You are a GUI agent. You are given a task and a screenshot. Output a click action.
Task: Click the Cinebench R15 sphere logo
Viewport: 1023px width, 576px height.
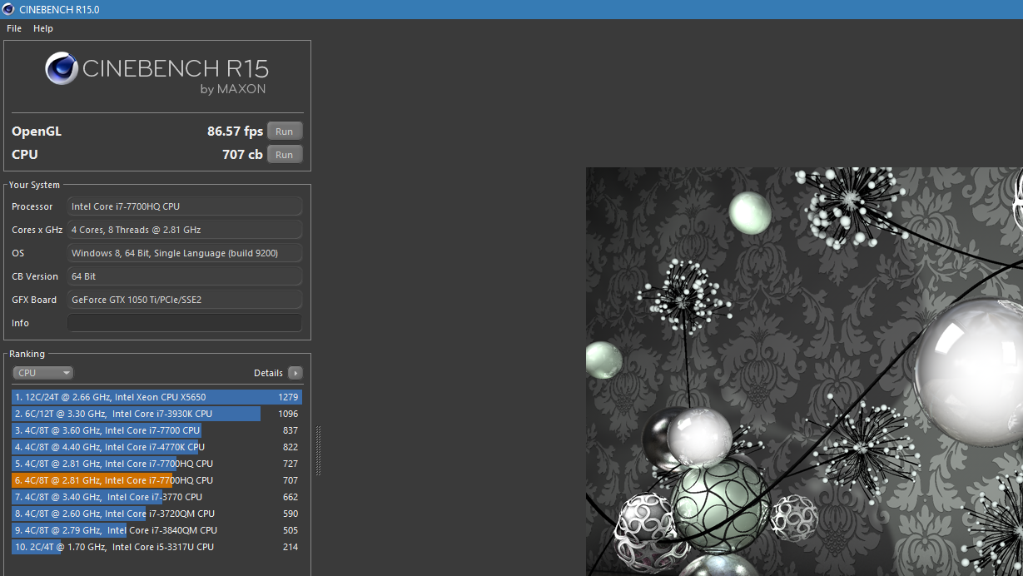point(62,69)
